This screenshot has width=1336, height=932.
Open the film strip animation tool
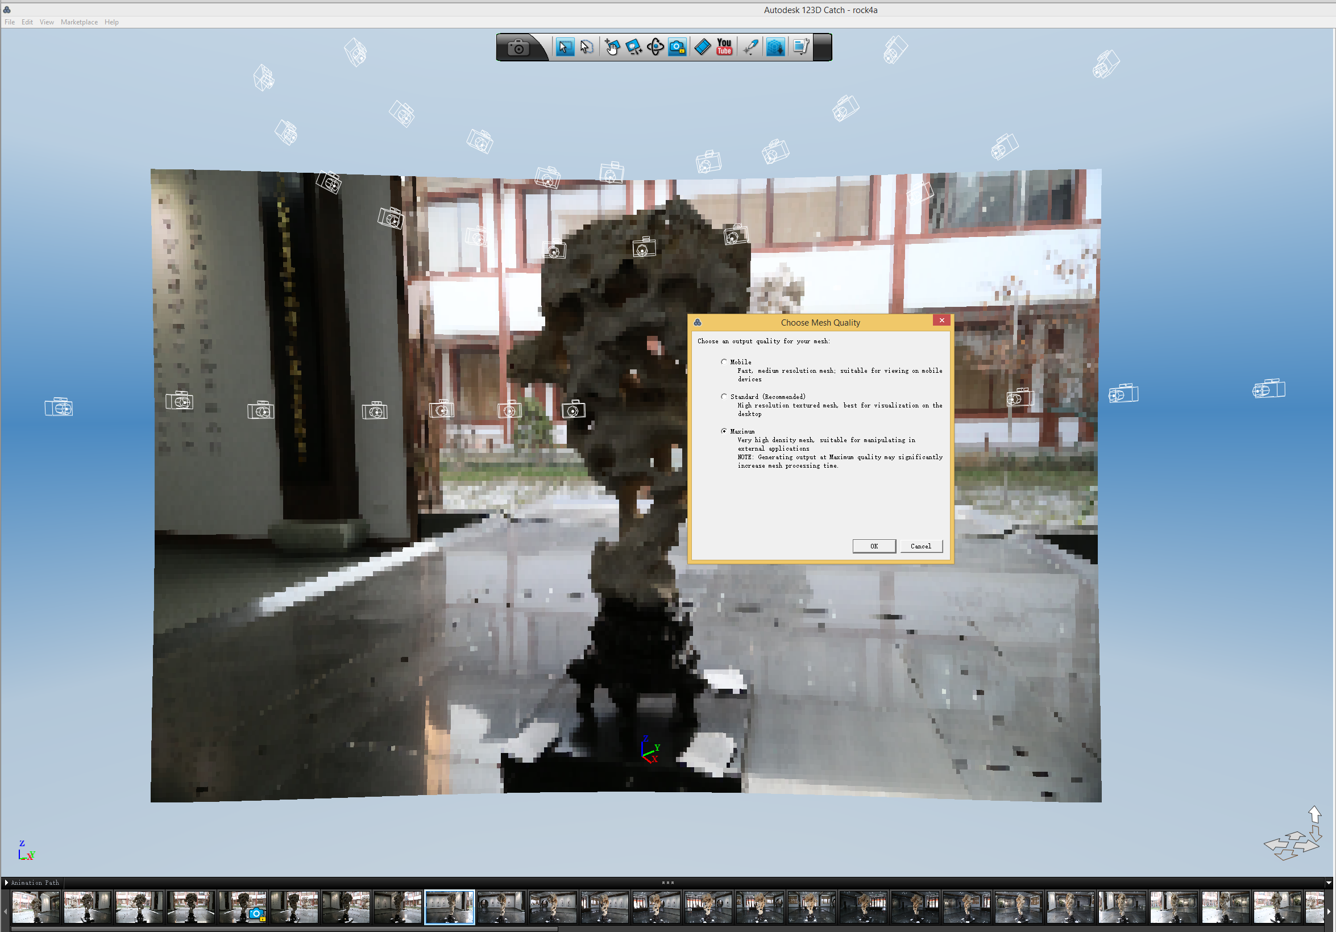702,47
